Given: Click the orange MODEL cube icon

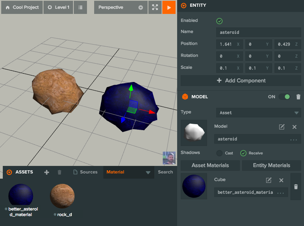Looking at the screenshot, I should tap(185, 96).
